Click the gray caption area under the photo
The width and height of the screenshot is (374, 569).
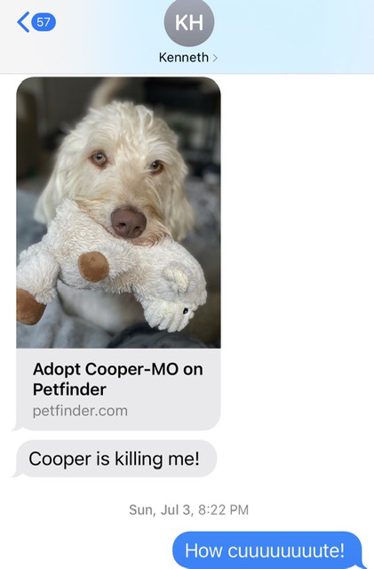(x=119, y=389)
